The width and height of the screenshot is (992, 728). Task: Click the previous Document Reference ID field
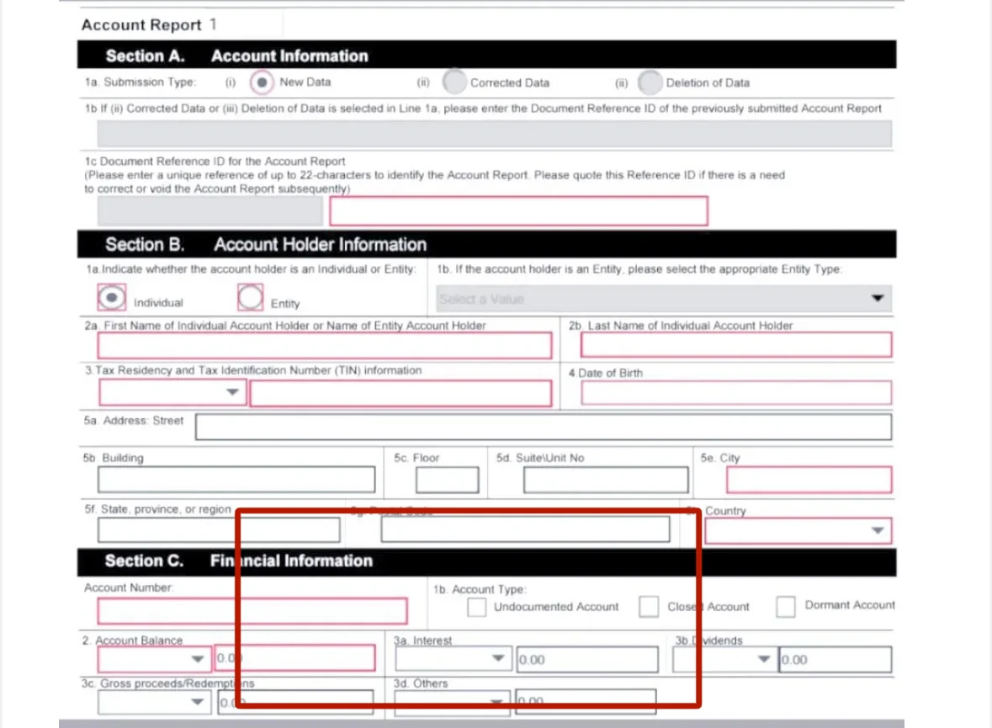click(494, 134)
